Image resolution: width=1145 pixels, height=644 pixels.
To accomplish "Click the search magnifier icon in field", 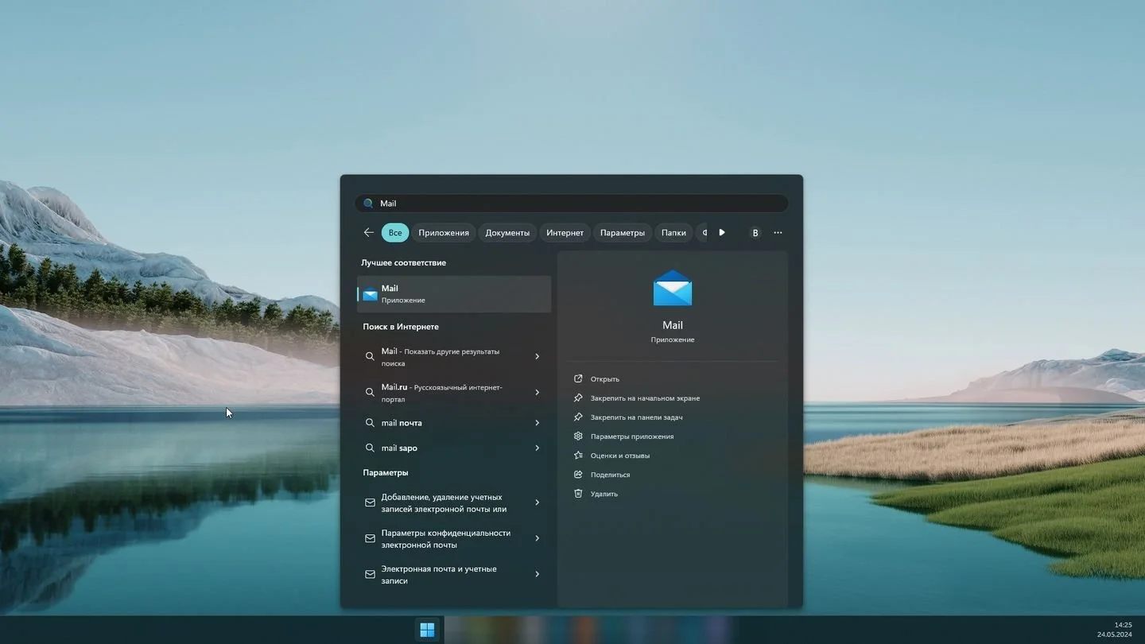I will click(368, 204).
